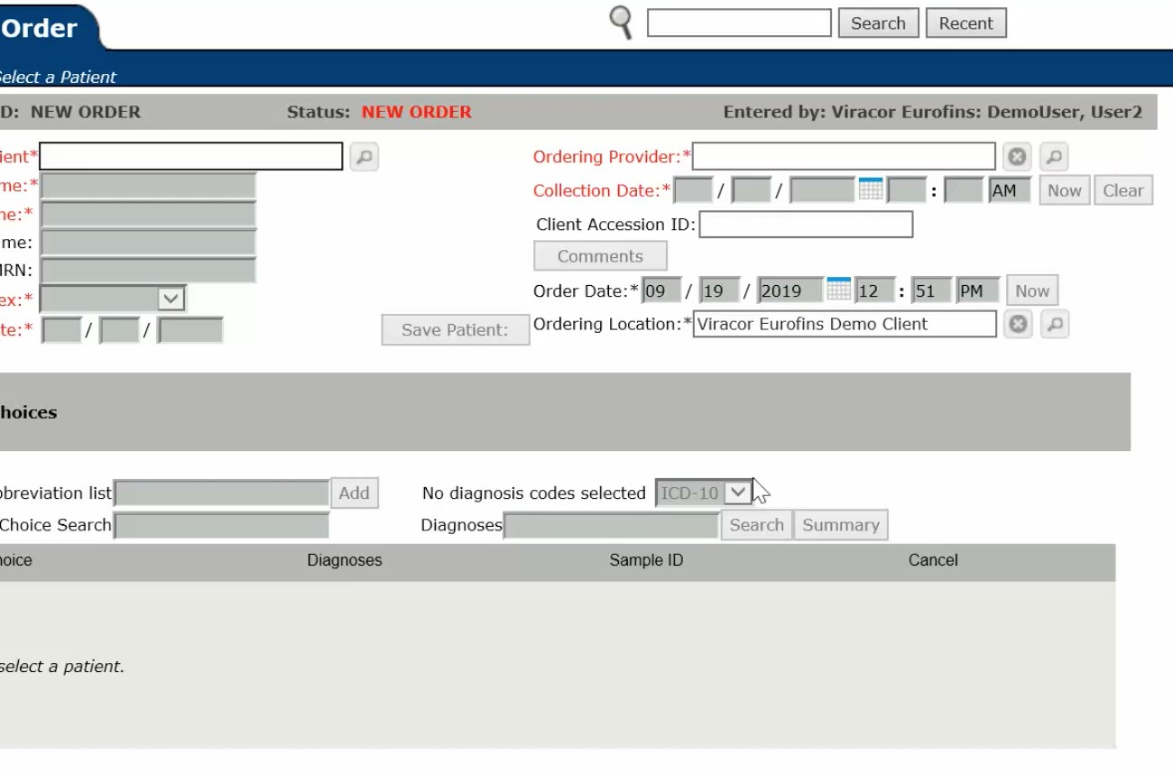Image resolution: width=1173 pixels, height=774 pixels.
Task: Open the ICD-10 diagnosis code dropdown
Action: [x=738, y=493]
